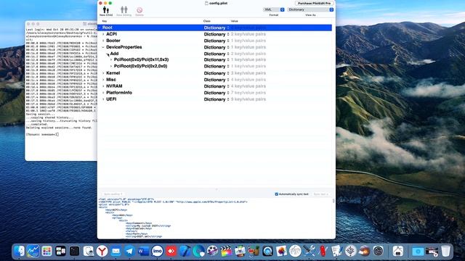Viewport: 465px width, 261px height.
Task: Open the red pocket knife app in Dock
Action: (323, 252)
